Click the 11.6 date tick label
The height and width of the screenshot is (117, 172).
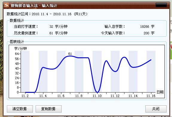pos(61,96)
